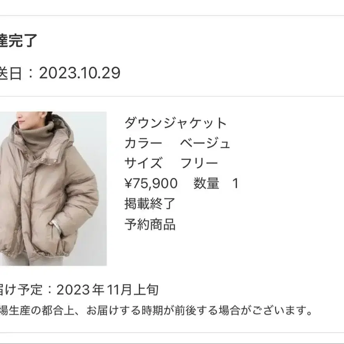Select the shipping date 2023.10.29

pyautogui.click(x=80, y=73)
